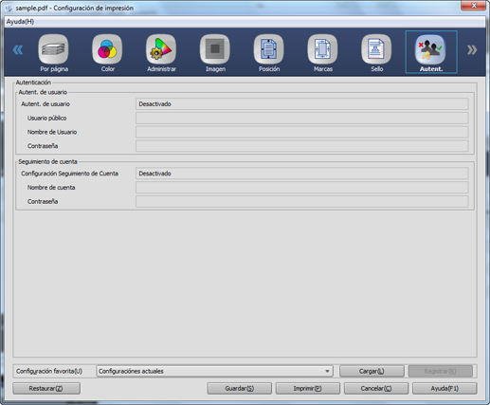Click the Cargar(L) button

coord(372,371)
